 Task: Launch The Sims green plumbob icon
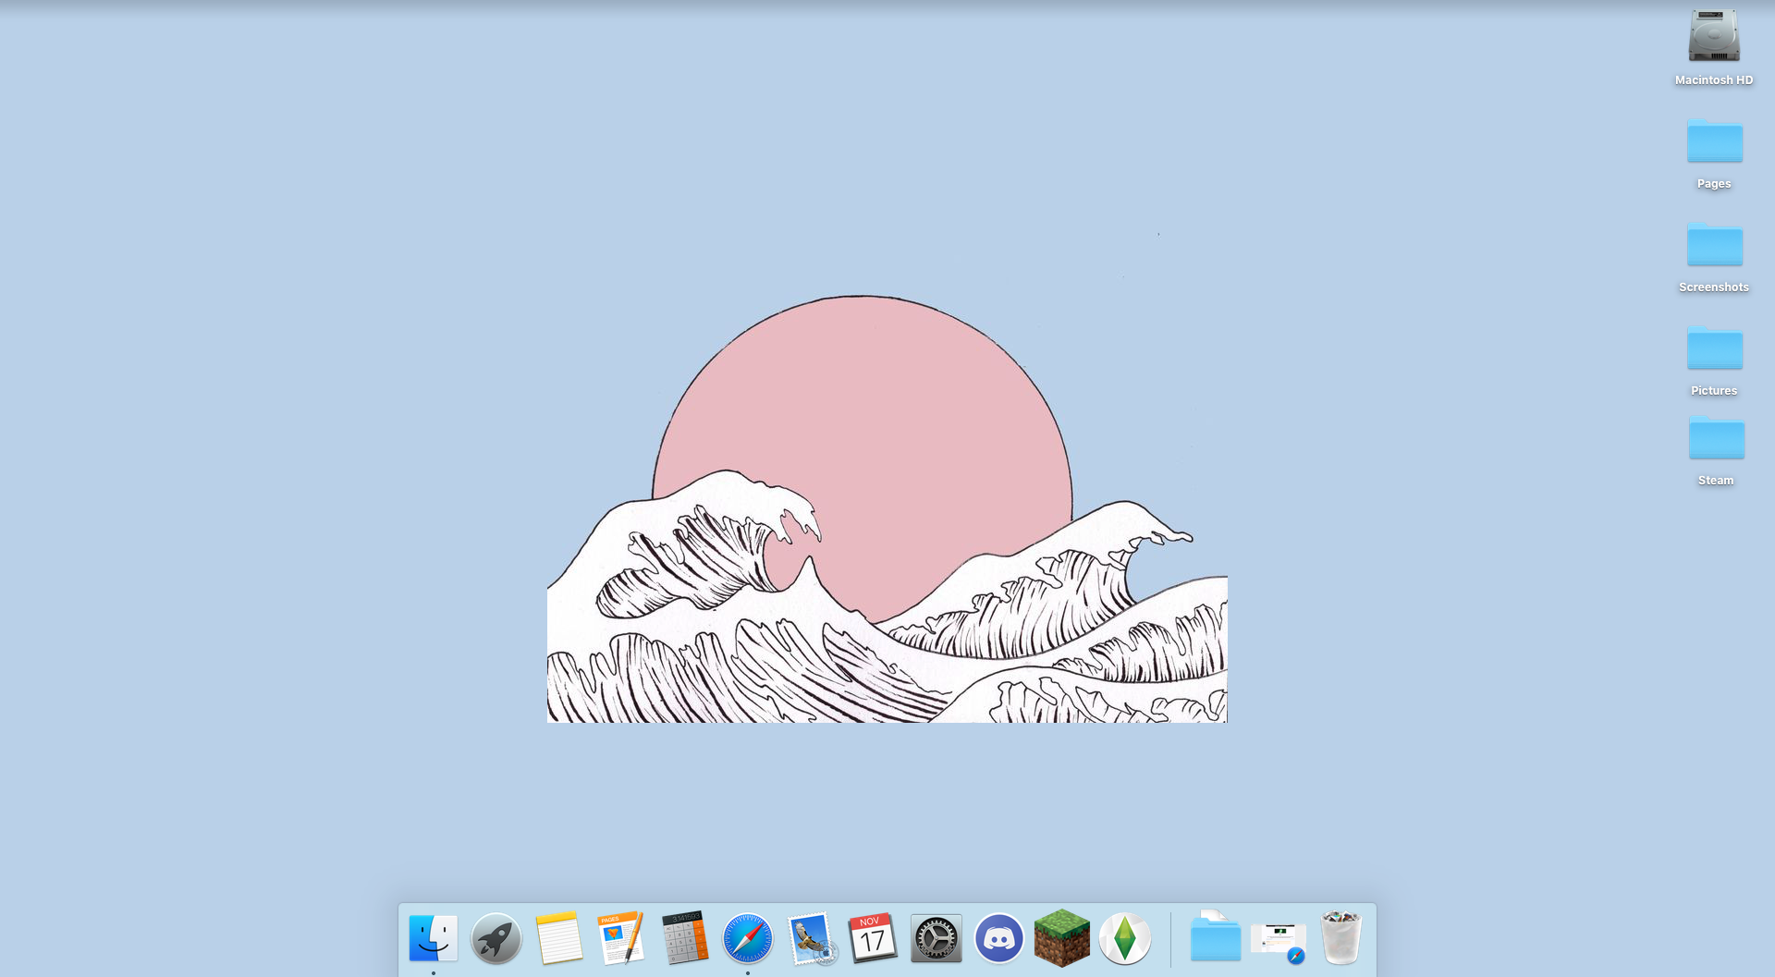1125,938
